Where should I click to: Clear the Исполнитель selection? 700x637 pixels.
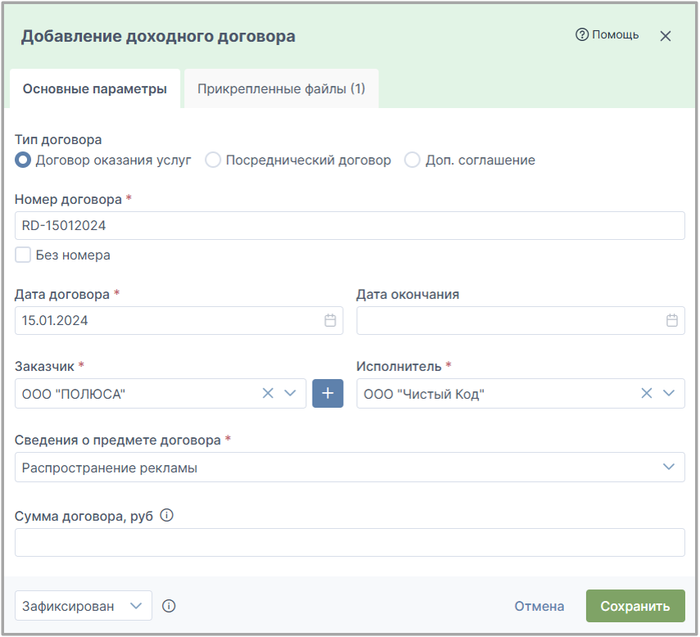tap(647, 393)
